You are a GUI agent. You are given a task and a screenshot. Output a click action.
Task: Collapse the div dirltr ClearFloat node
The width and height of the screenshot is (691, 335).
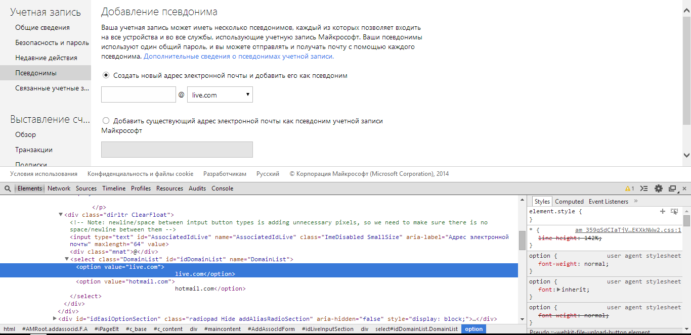click(61, 215)
